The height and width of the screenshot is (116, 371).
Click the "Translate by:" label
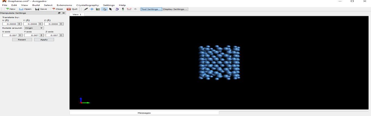click(11, 17)
